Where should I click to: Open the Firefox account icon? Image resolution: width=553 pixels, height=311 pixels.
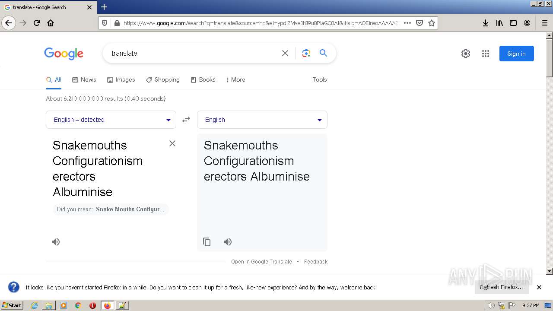tap(527, 23)
